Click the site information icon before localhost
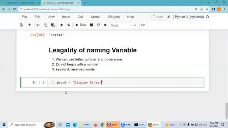 coord(21,9)
